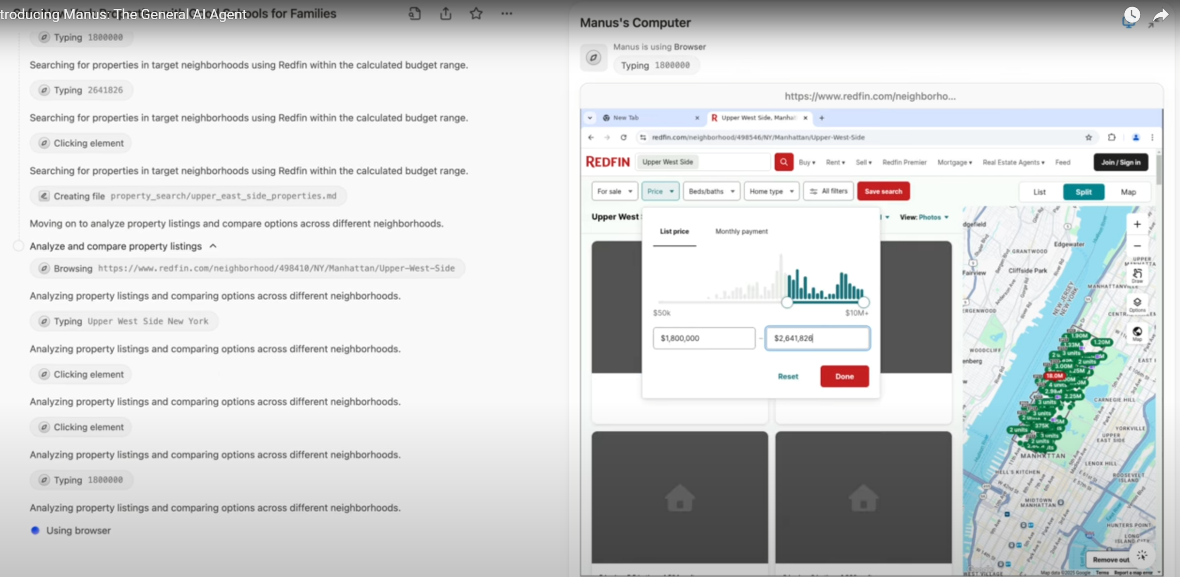The height and width of the screenshot is (577, 1180).
Task: Switch results view to List
Action: [1039, 192]
